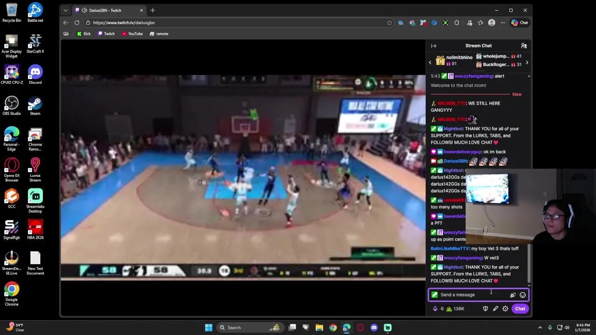Focus the Send a message field

coord(479,295)
